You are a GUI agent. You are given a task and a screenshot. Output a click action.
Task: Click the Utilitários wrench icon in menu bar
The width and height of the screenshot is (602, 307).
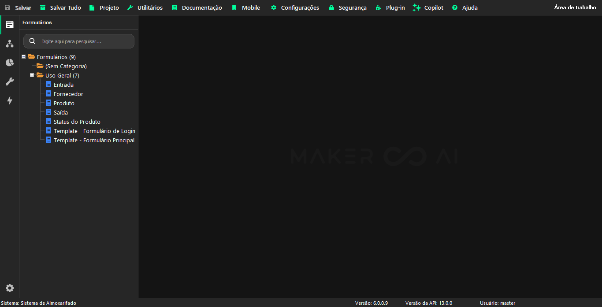click(130, 7)
